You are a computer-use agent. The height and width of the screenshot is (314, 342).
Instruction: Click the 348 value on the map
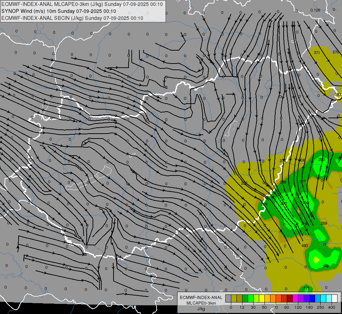click(x=326, y=266)
